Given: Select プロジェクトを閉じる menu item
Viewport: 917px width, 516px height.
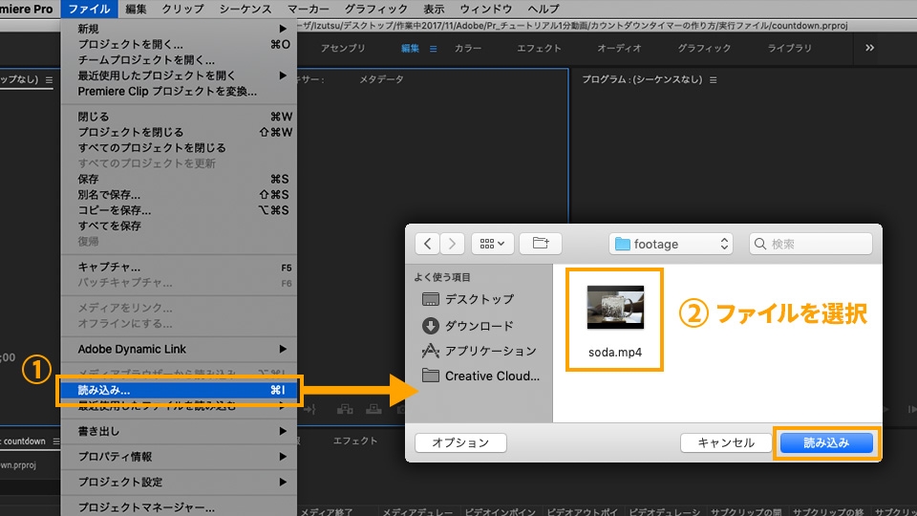Looking at the screenshot, I should pyautogui.click(x=179, y=132).
